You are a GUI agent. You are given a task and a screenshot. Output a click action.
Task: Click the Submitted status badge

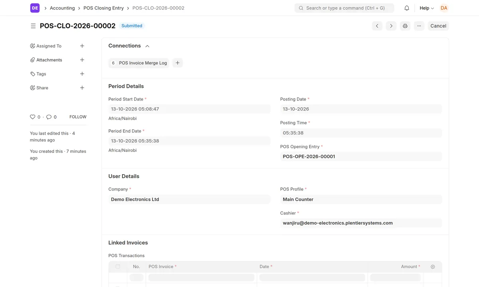click(132, 26)
